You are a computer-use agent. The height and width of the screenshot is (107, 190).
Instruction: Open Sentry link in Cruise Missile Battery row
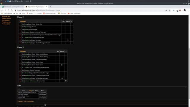(x=26, y=54)
